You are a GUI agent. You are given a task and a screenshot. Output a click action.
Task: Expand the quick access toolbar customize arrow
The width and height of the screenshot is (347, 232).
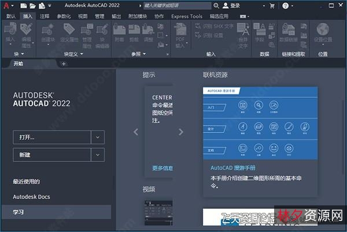click(50, 6)
